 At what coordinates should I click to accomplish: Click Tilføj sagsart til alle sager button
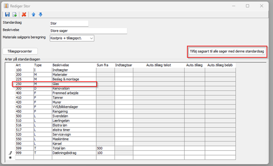[227, 51]
